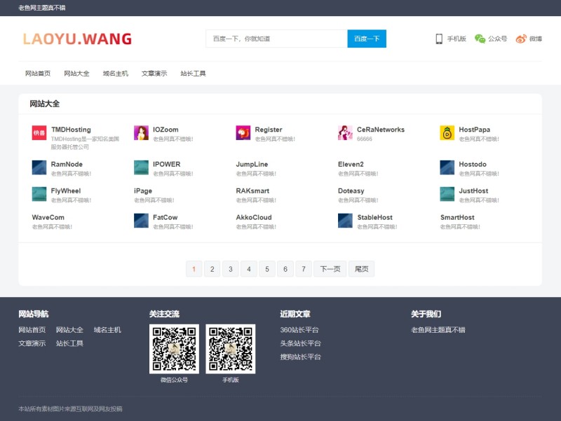Screen dimensions: 561x421
Task: Open the IOZoom site icon
Action: coord(141,133)
